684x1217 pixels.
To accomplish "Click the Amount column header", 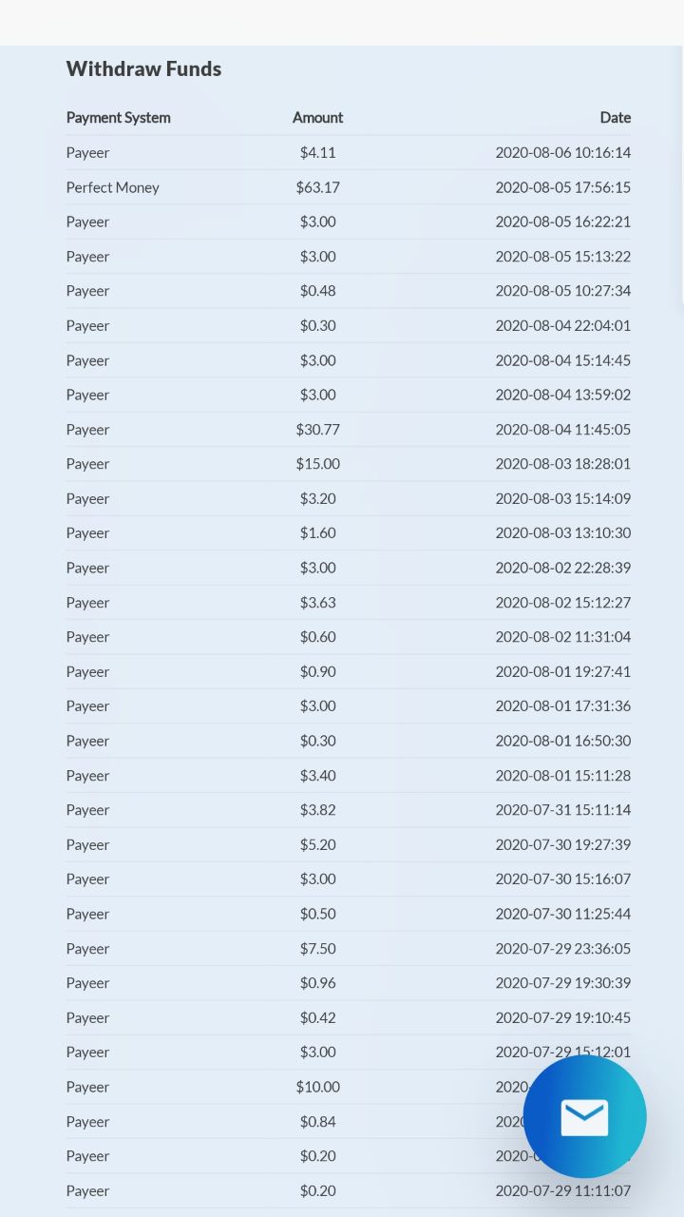I will tap(317, 118).
